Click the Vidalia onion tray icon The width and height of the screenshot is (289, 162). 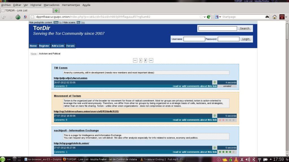[x=231, y=159]
